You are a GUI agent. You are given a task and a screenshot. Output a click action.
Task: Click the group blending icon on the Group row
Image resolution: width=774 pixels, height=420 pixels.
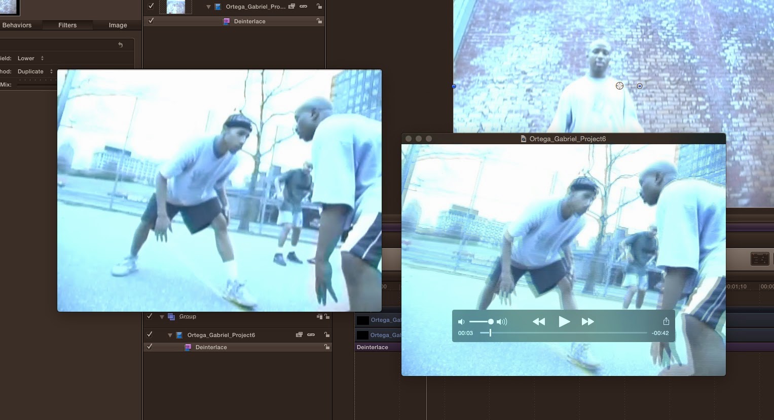(x=319, y=316)
